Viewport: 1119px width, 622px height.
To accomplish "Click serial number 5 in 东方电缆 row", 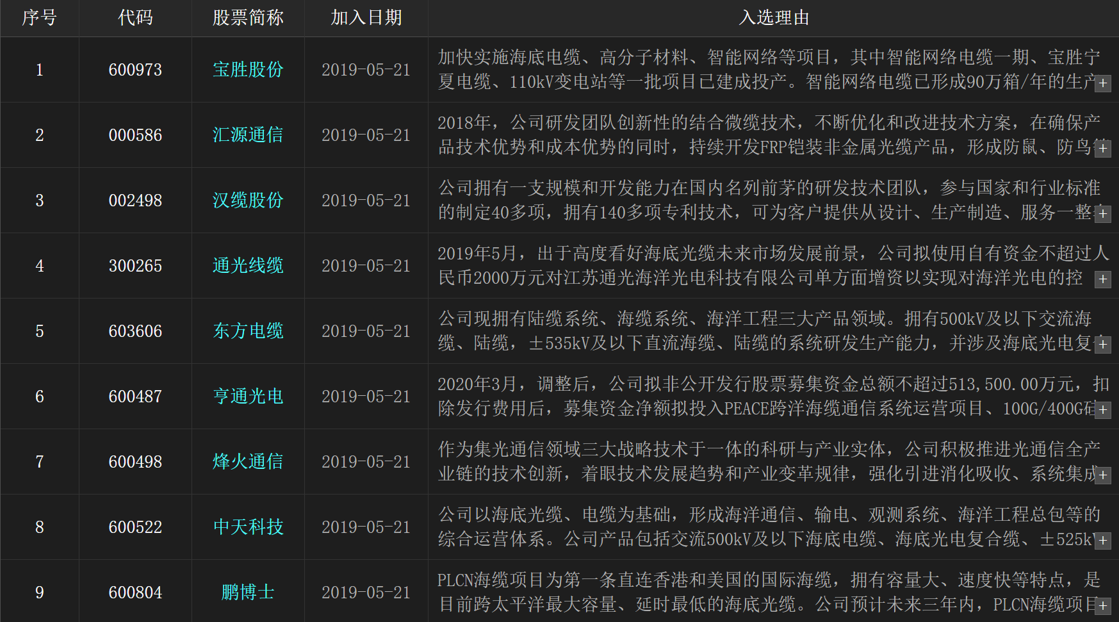I will pos(40,331).
